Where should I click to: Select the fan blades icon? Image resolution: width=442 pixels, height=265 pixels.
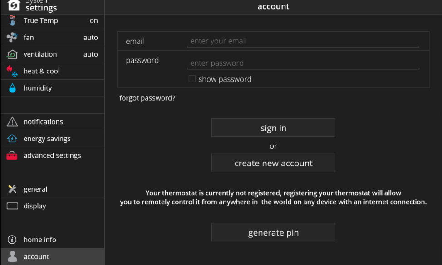pyautogui.click(x=12, y=37)
